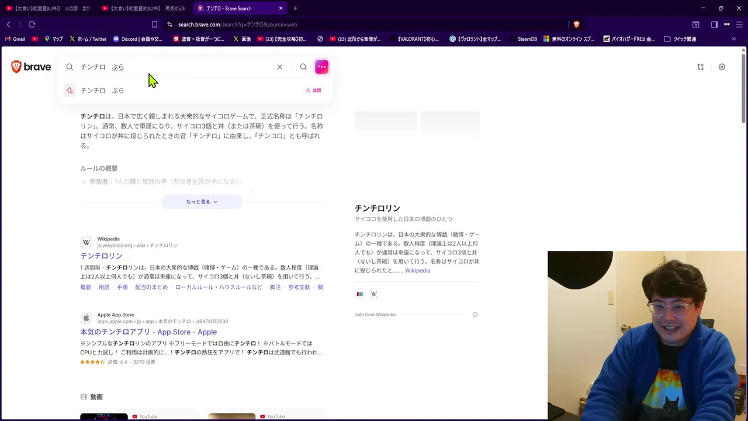The width and height of the screenshot is (748, 421).
Task: Open the ホーム / Twitter bookmark
Action: [x=88, y=39]
